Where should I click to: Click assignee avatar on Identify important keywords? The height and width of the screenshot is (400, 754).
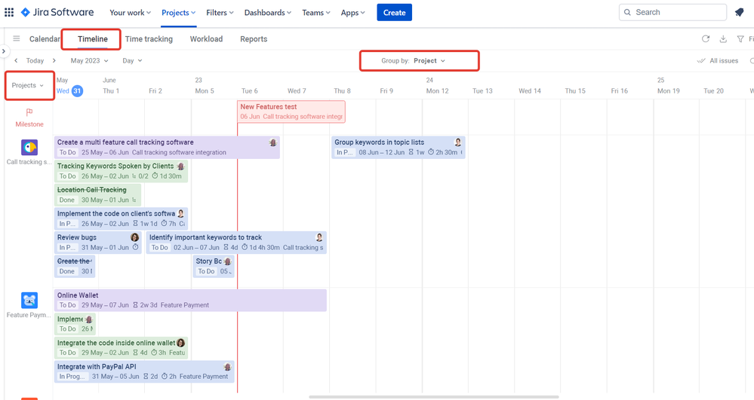click(319, 237)
